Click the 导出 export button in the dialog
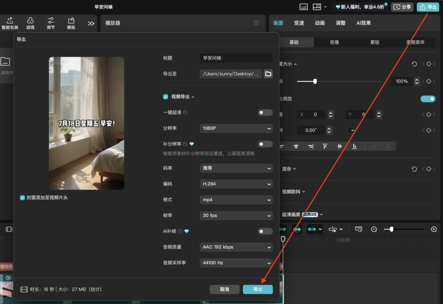 pos(258,289)
